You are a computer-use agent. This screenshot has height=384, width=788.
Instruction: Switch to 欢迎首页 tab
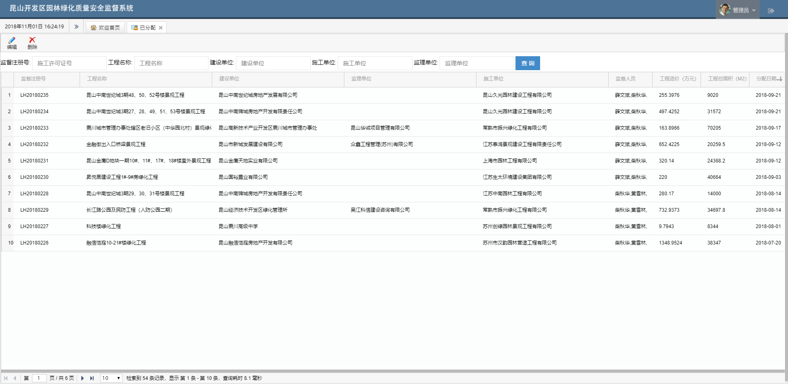pos(105,27)
